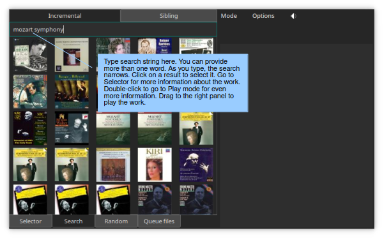Viewport: 384px width, 238px height.
Task: Select the beige album with dark center painting
Action: 72,55
